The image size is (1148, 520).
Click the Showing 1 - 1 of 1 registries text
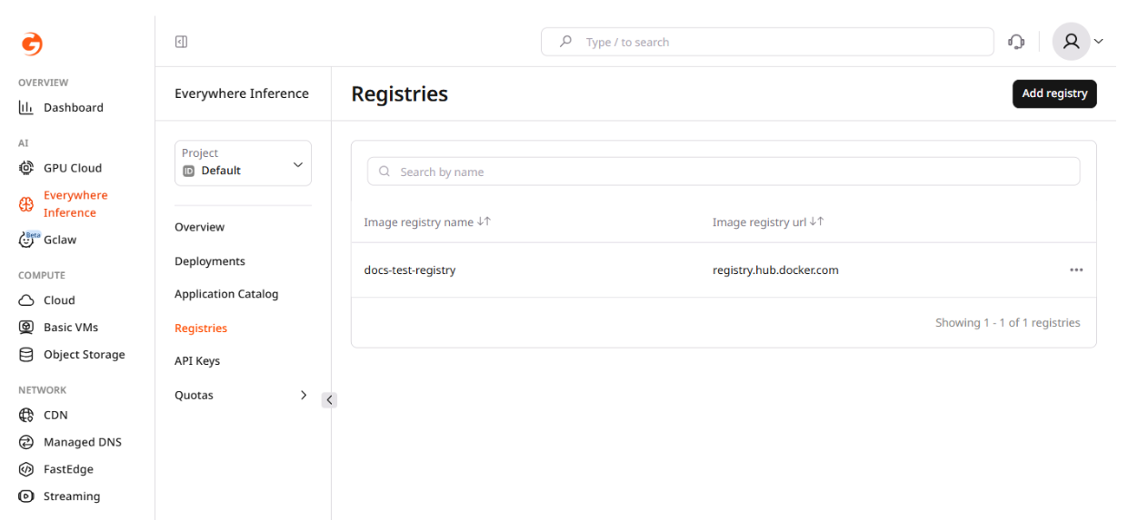[x=1008, y=322]
